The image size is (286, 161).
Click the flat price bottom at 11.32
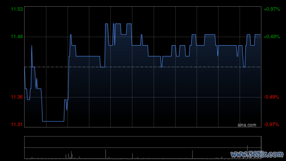click(53, 121)
